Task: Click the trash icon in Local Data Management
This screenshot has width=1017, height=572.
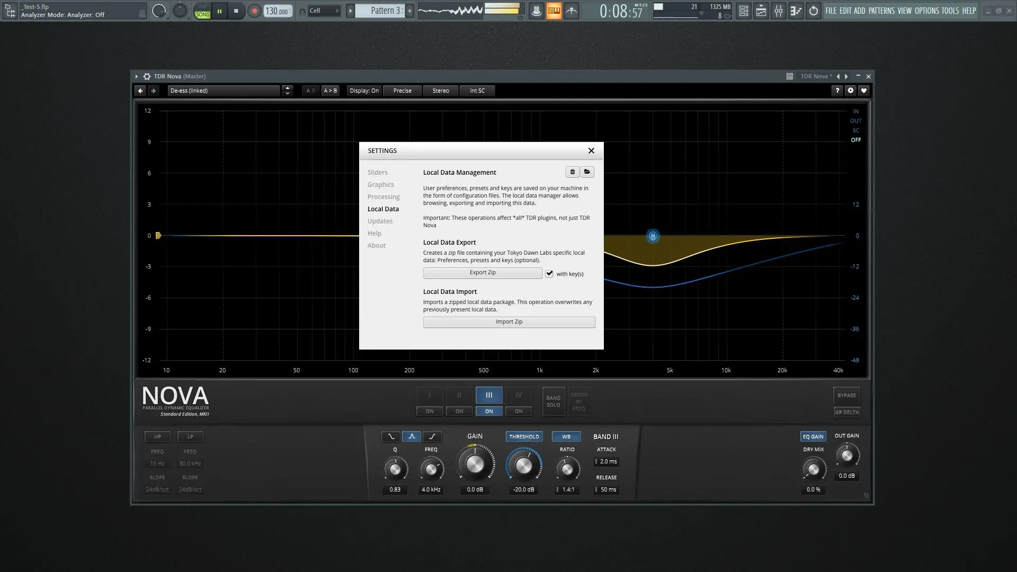Action: [x=572, y=172]
